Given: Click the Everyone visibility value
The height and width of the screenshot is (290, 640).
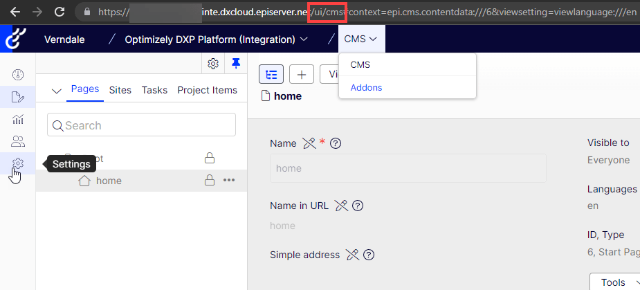Looking at the screenshot, I should (609, 160).
